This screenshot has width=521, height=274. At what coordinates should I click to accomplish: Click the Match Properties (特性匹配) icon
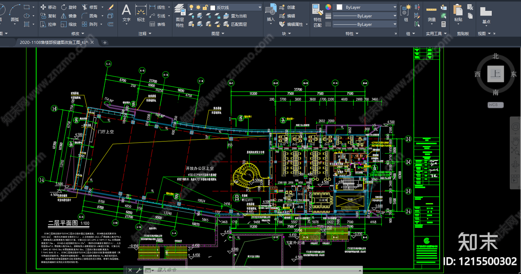coord(317,15)
